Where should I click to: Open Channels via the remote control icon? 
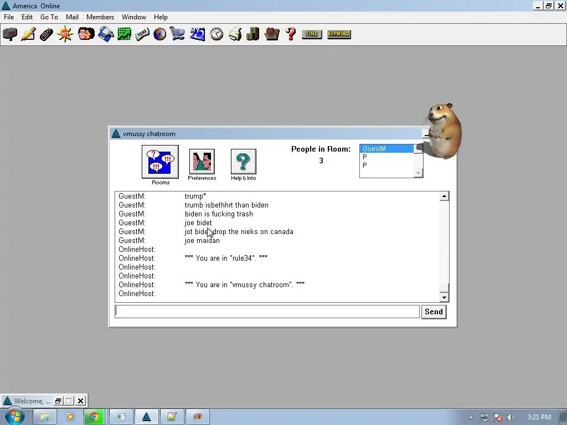tap(47, 34)
